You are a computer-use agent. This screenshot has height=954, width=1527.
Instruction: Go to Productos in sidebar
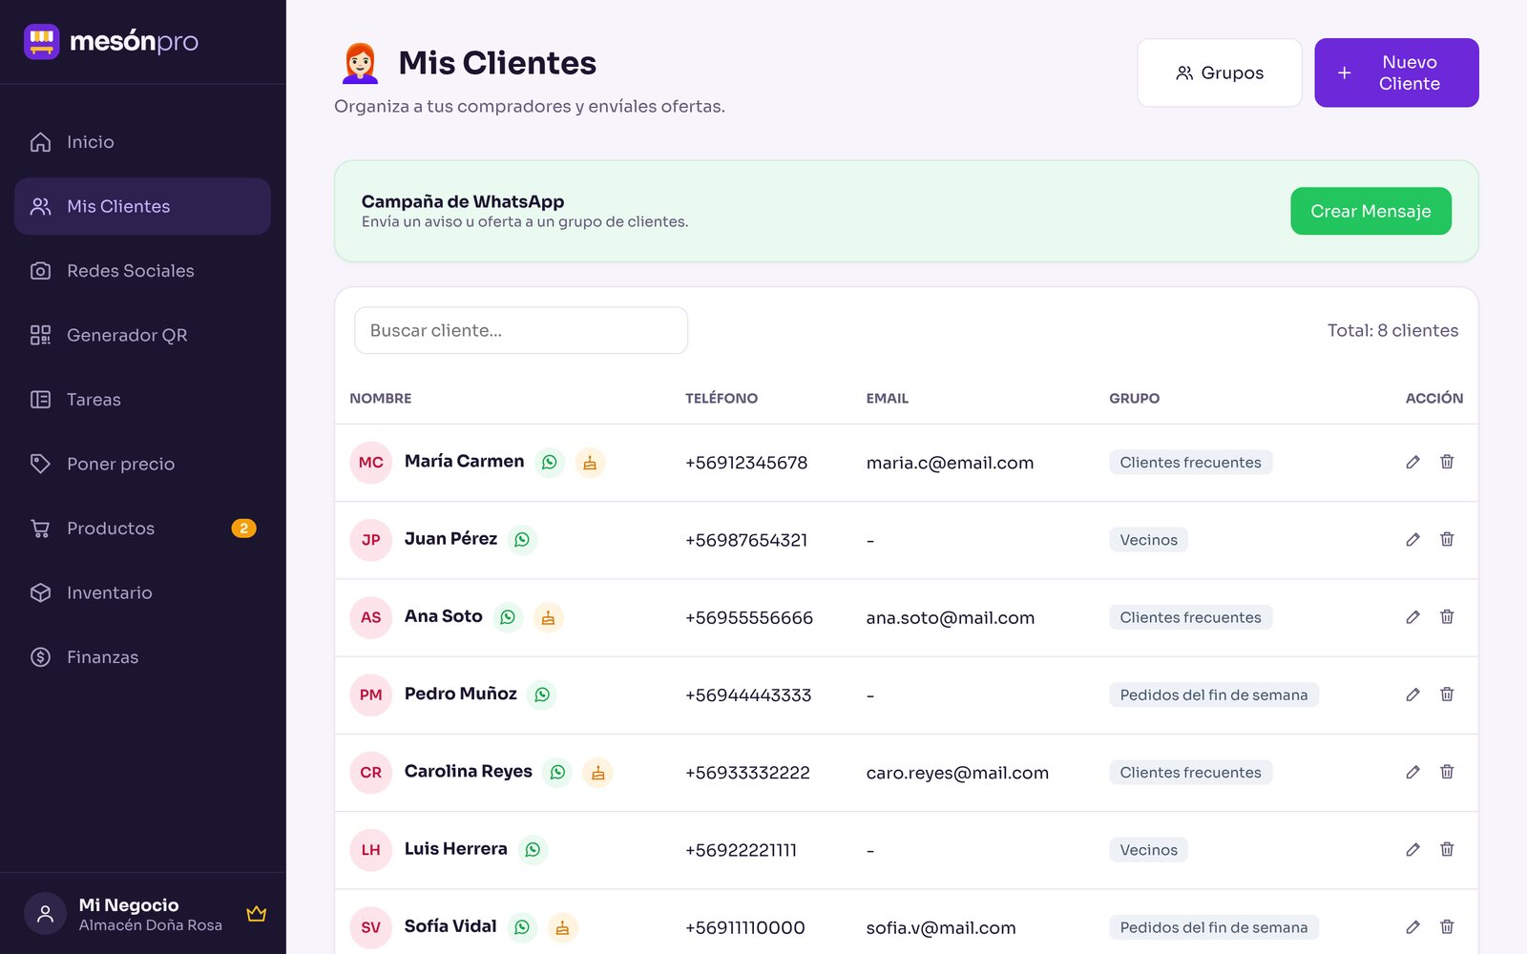[142, 529]
